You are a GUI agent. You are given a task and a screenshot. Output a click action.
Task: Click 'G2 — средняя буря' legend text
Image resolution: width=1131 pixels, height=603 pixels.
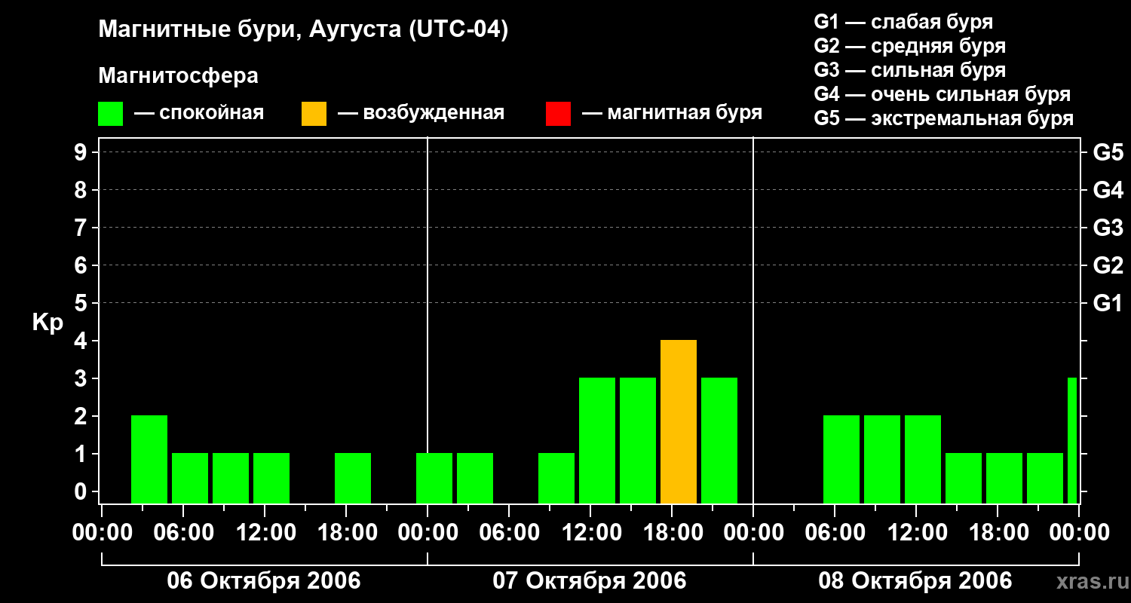click(x=909, y=46)
